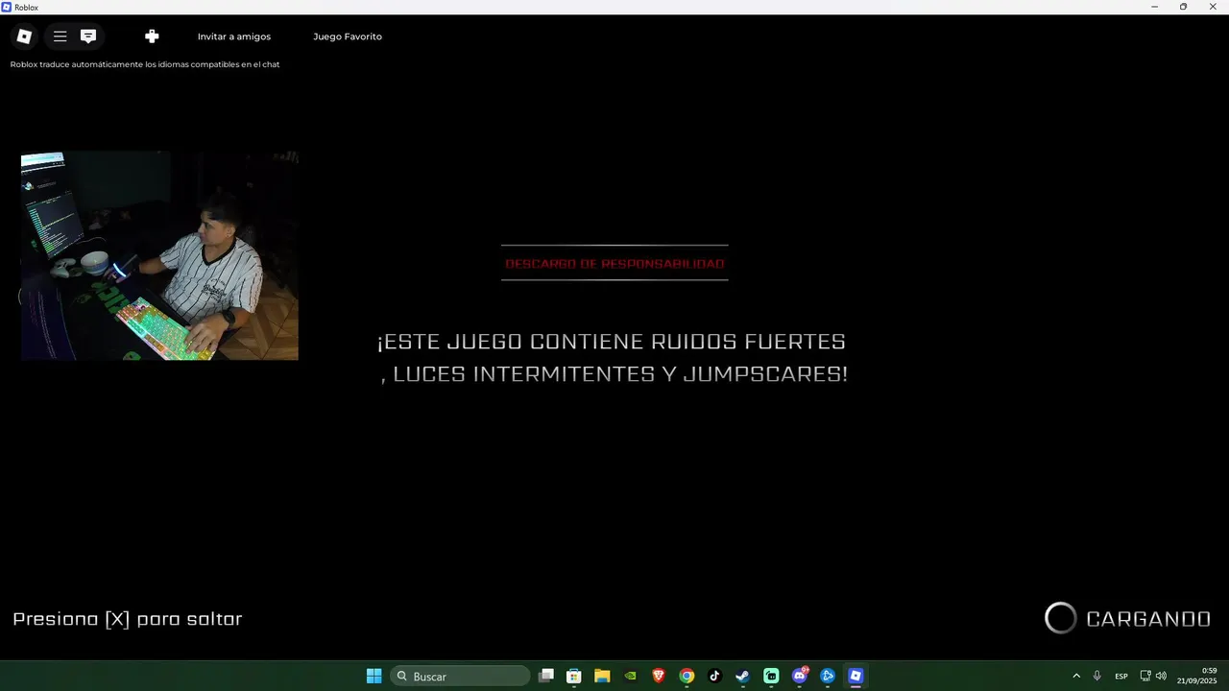The height and width of the screenshot is (691, 1229).
Task: Click Presiona [X] para saltar text
Action: point(128,619)
